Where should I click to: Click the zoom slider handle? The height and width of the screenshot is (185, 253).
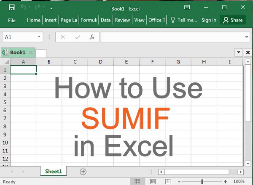click(202, 182)
